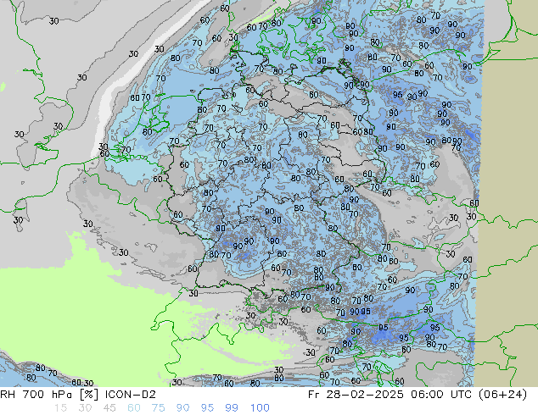Screen dimensions: 538x415
Task: Click the 'RH 700 hPa [%]' title text
Action: coord(49,395)
